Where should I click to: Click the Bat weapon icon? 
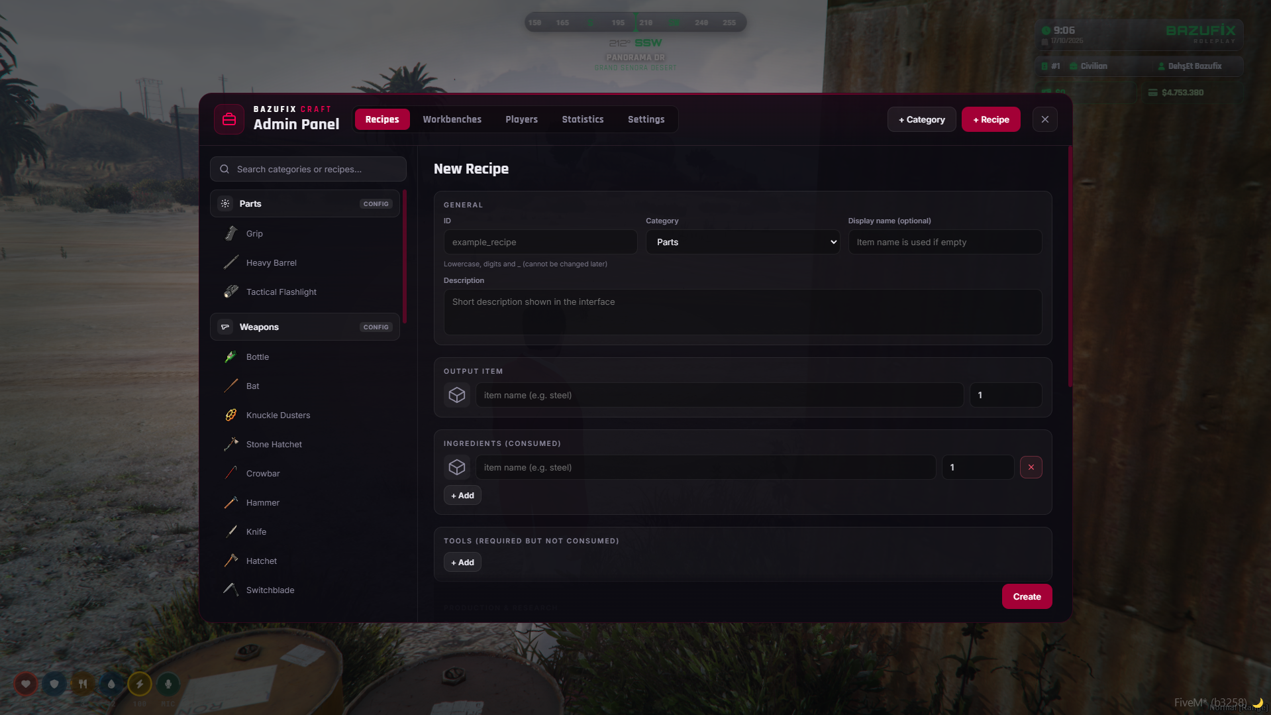coord(231,386)
